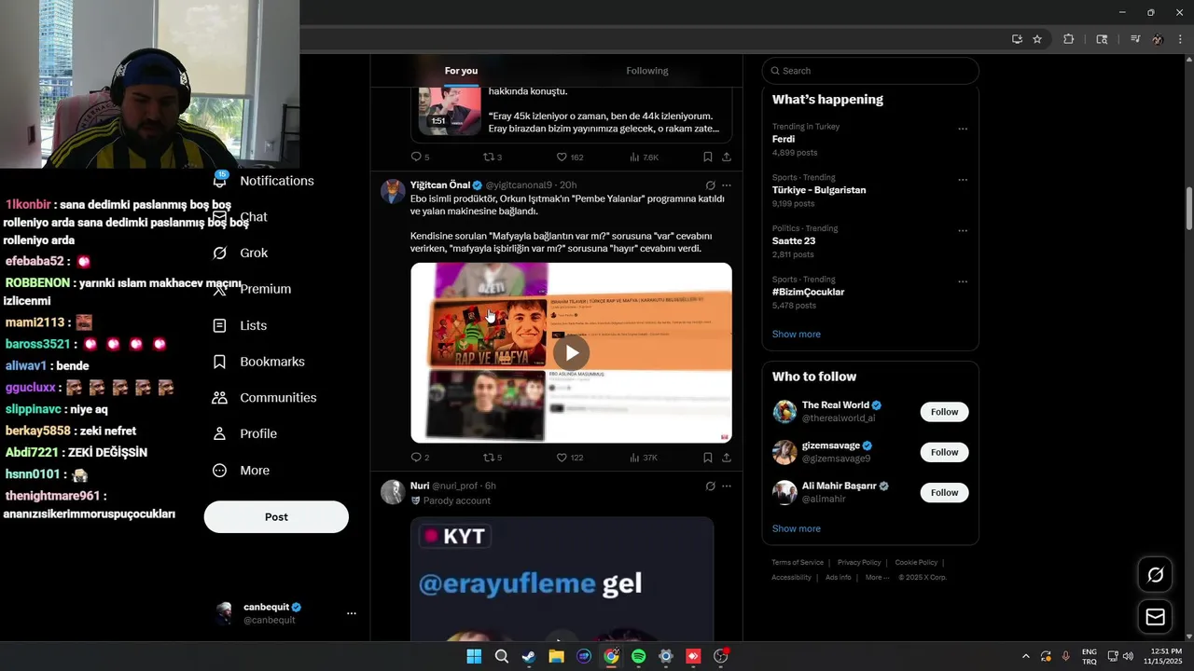Open options for the Ferdi trend
This screenshot has height=671, width=1194.
(963, 129)
